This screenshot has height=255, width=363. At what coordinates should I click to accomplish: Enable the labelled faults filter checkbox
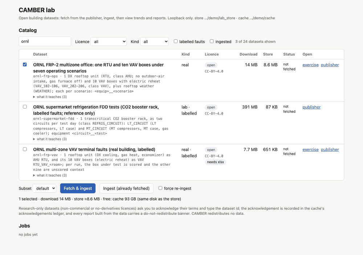tap(176, 41)
